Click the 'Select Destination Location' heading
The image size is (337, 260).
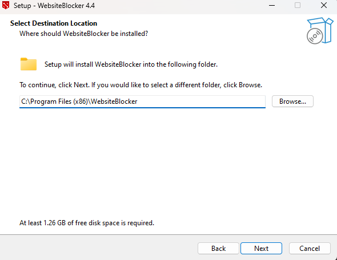coord(54,23)
